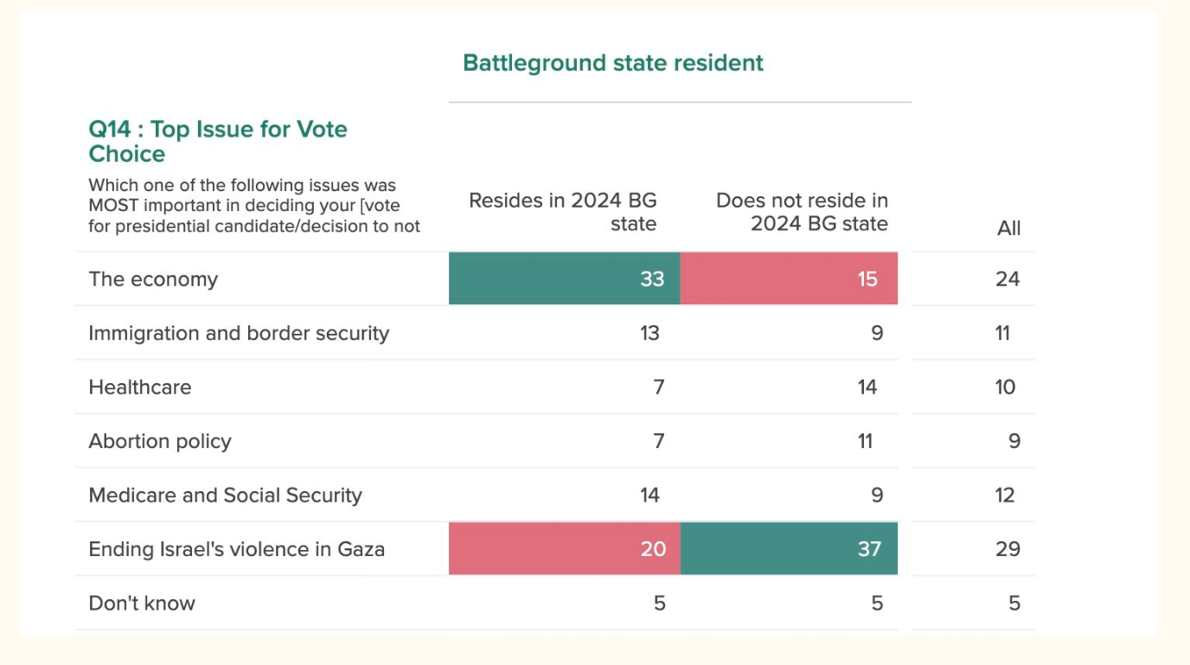The height and width of the screenshot is (665, 1190).
Task: Select the "Resides in 2024 BG state" column header
Action: point(563,212)
